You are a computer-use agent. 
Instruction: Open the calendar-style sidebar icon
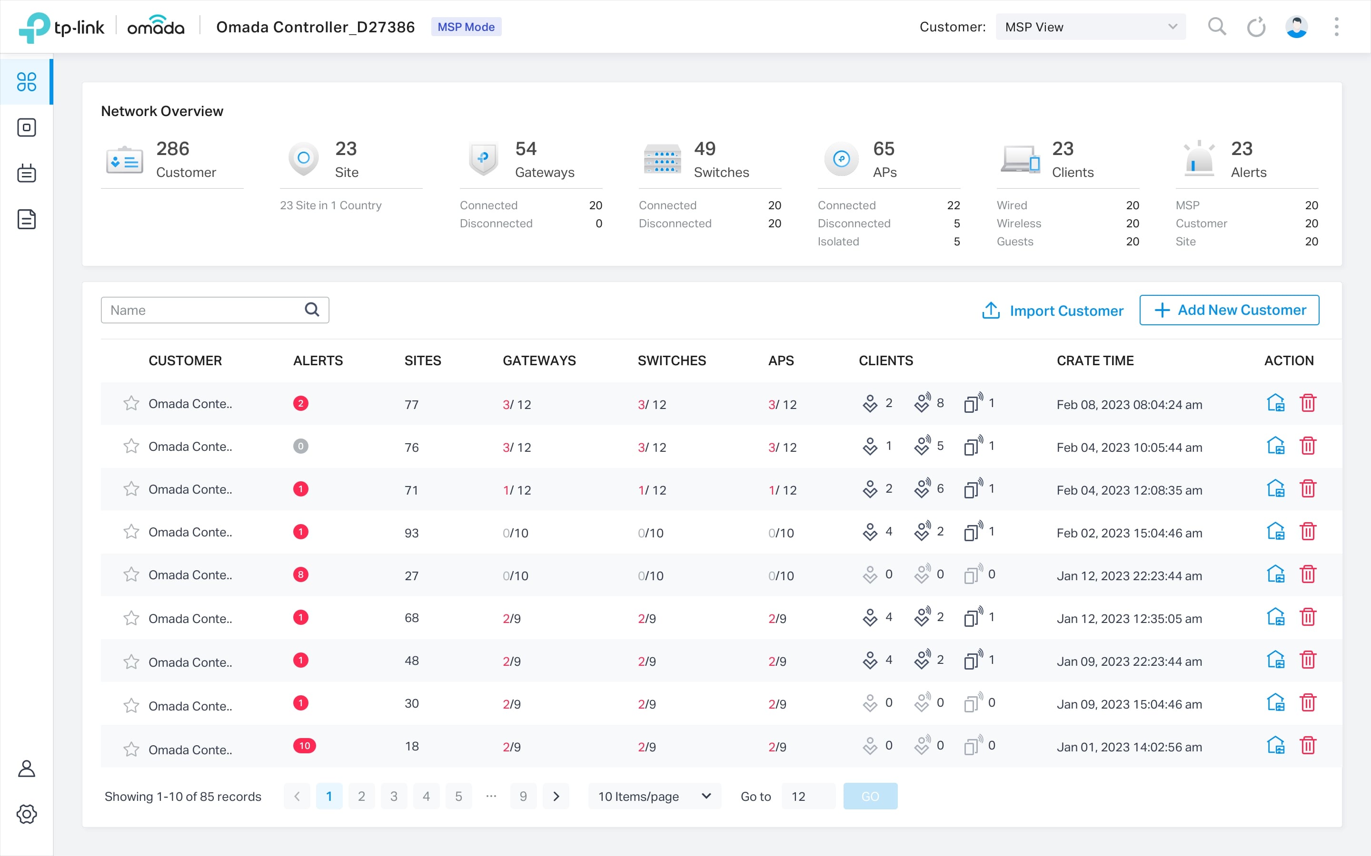27,173
